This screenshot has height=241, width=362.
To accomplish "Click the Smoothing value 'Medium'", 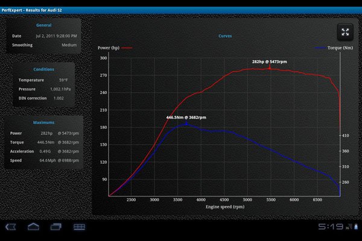I will pyautogui.click(x=69, y=45).
